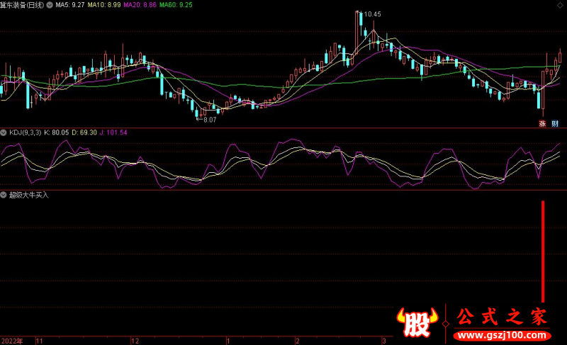Viewport: 567px width, 345px height.
Task: Select the MA10: 8.99 label
Action: 103,4
